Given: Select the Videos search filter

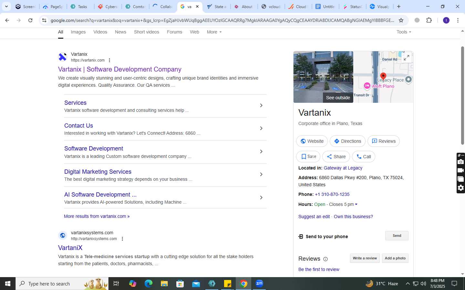Looking at the screenshot, I should coord(100,32).
